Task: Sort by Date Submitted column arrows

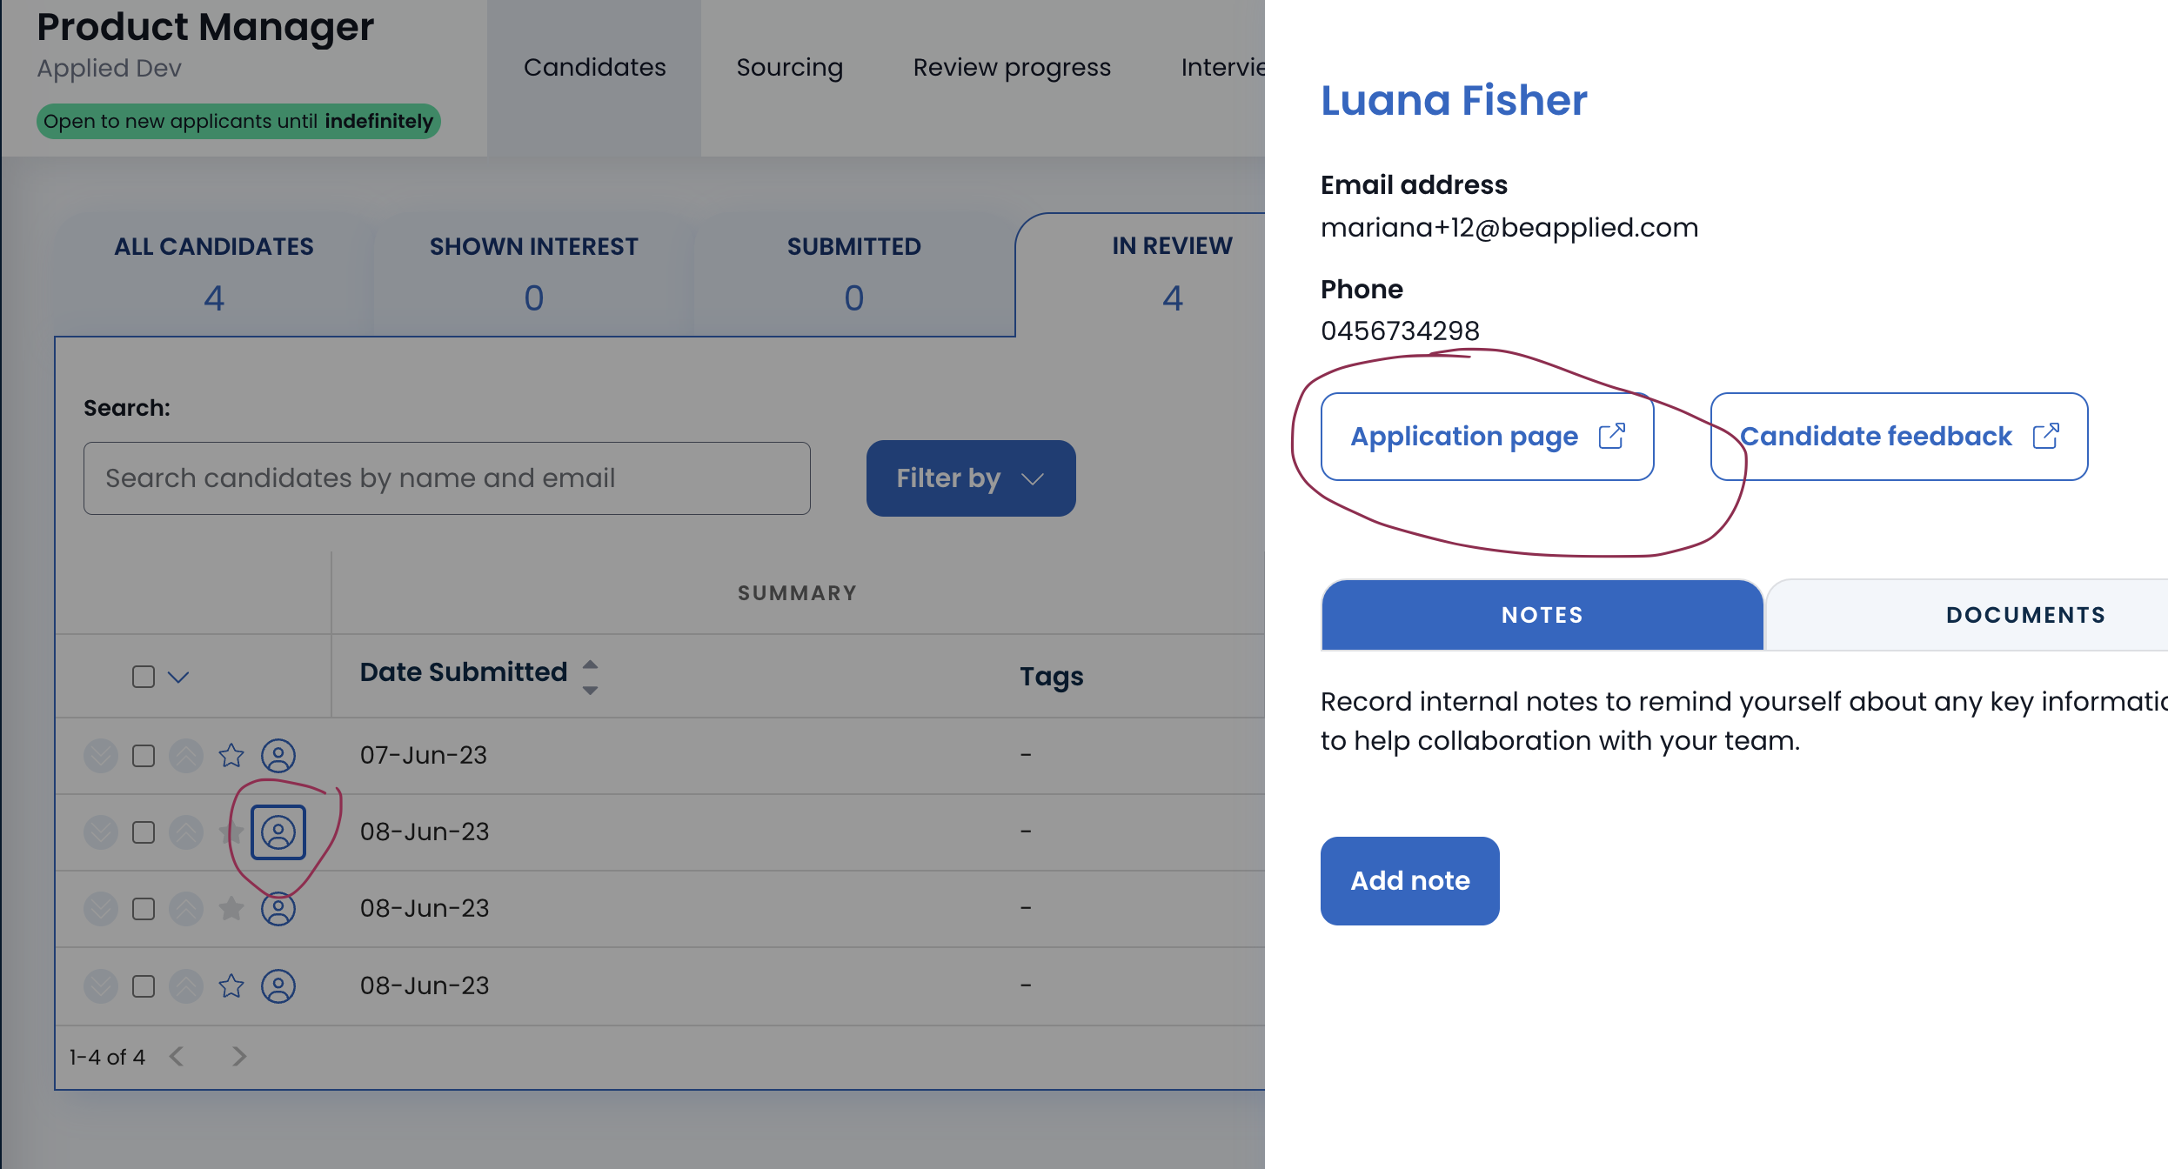Action: tap(590, 676)
